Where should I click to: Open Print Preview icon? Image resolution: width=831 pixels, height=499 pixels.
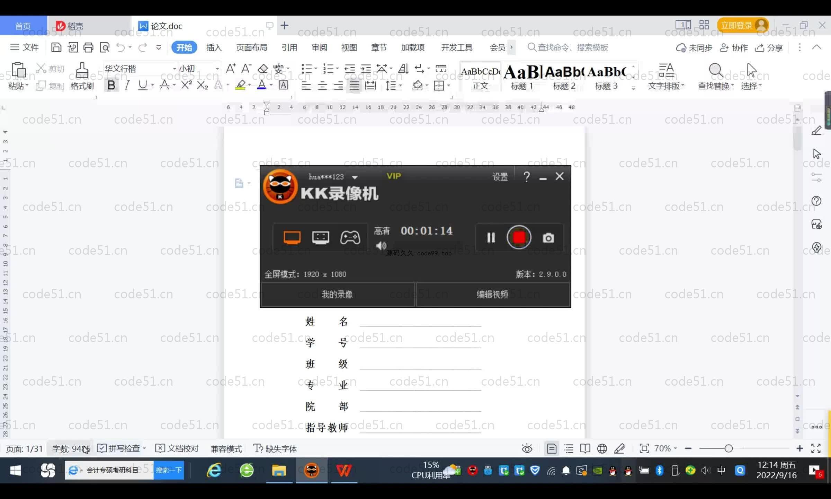tap(105, 47)
